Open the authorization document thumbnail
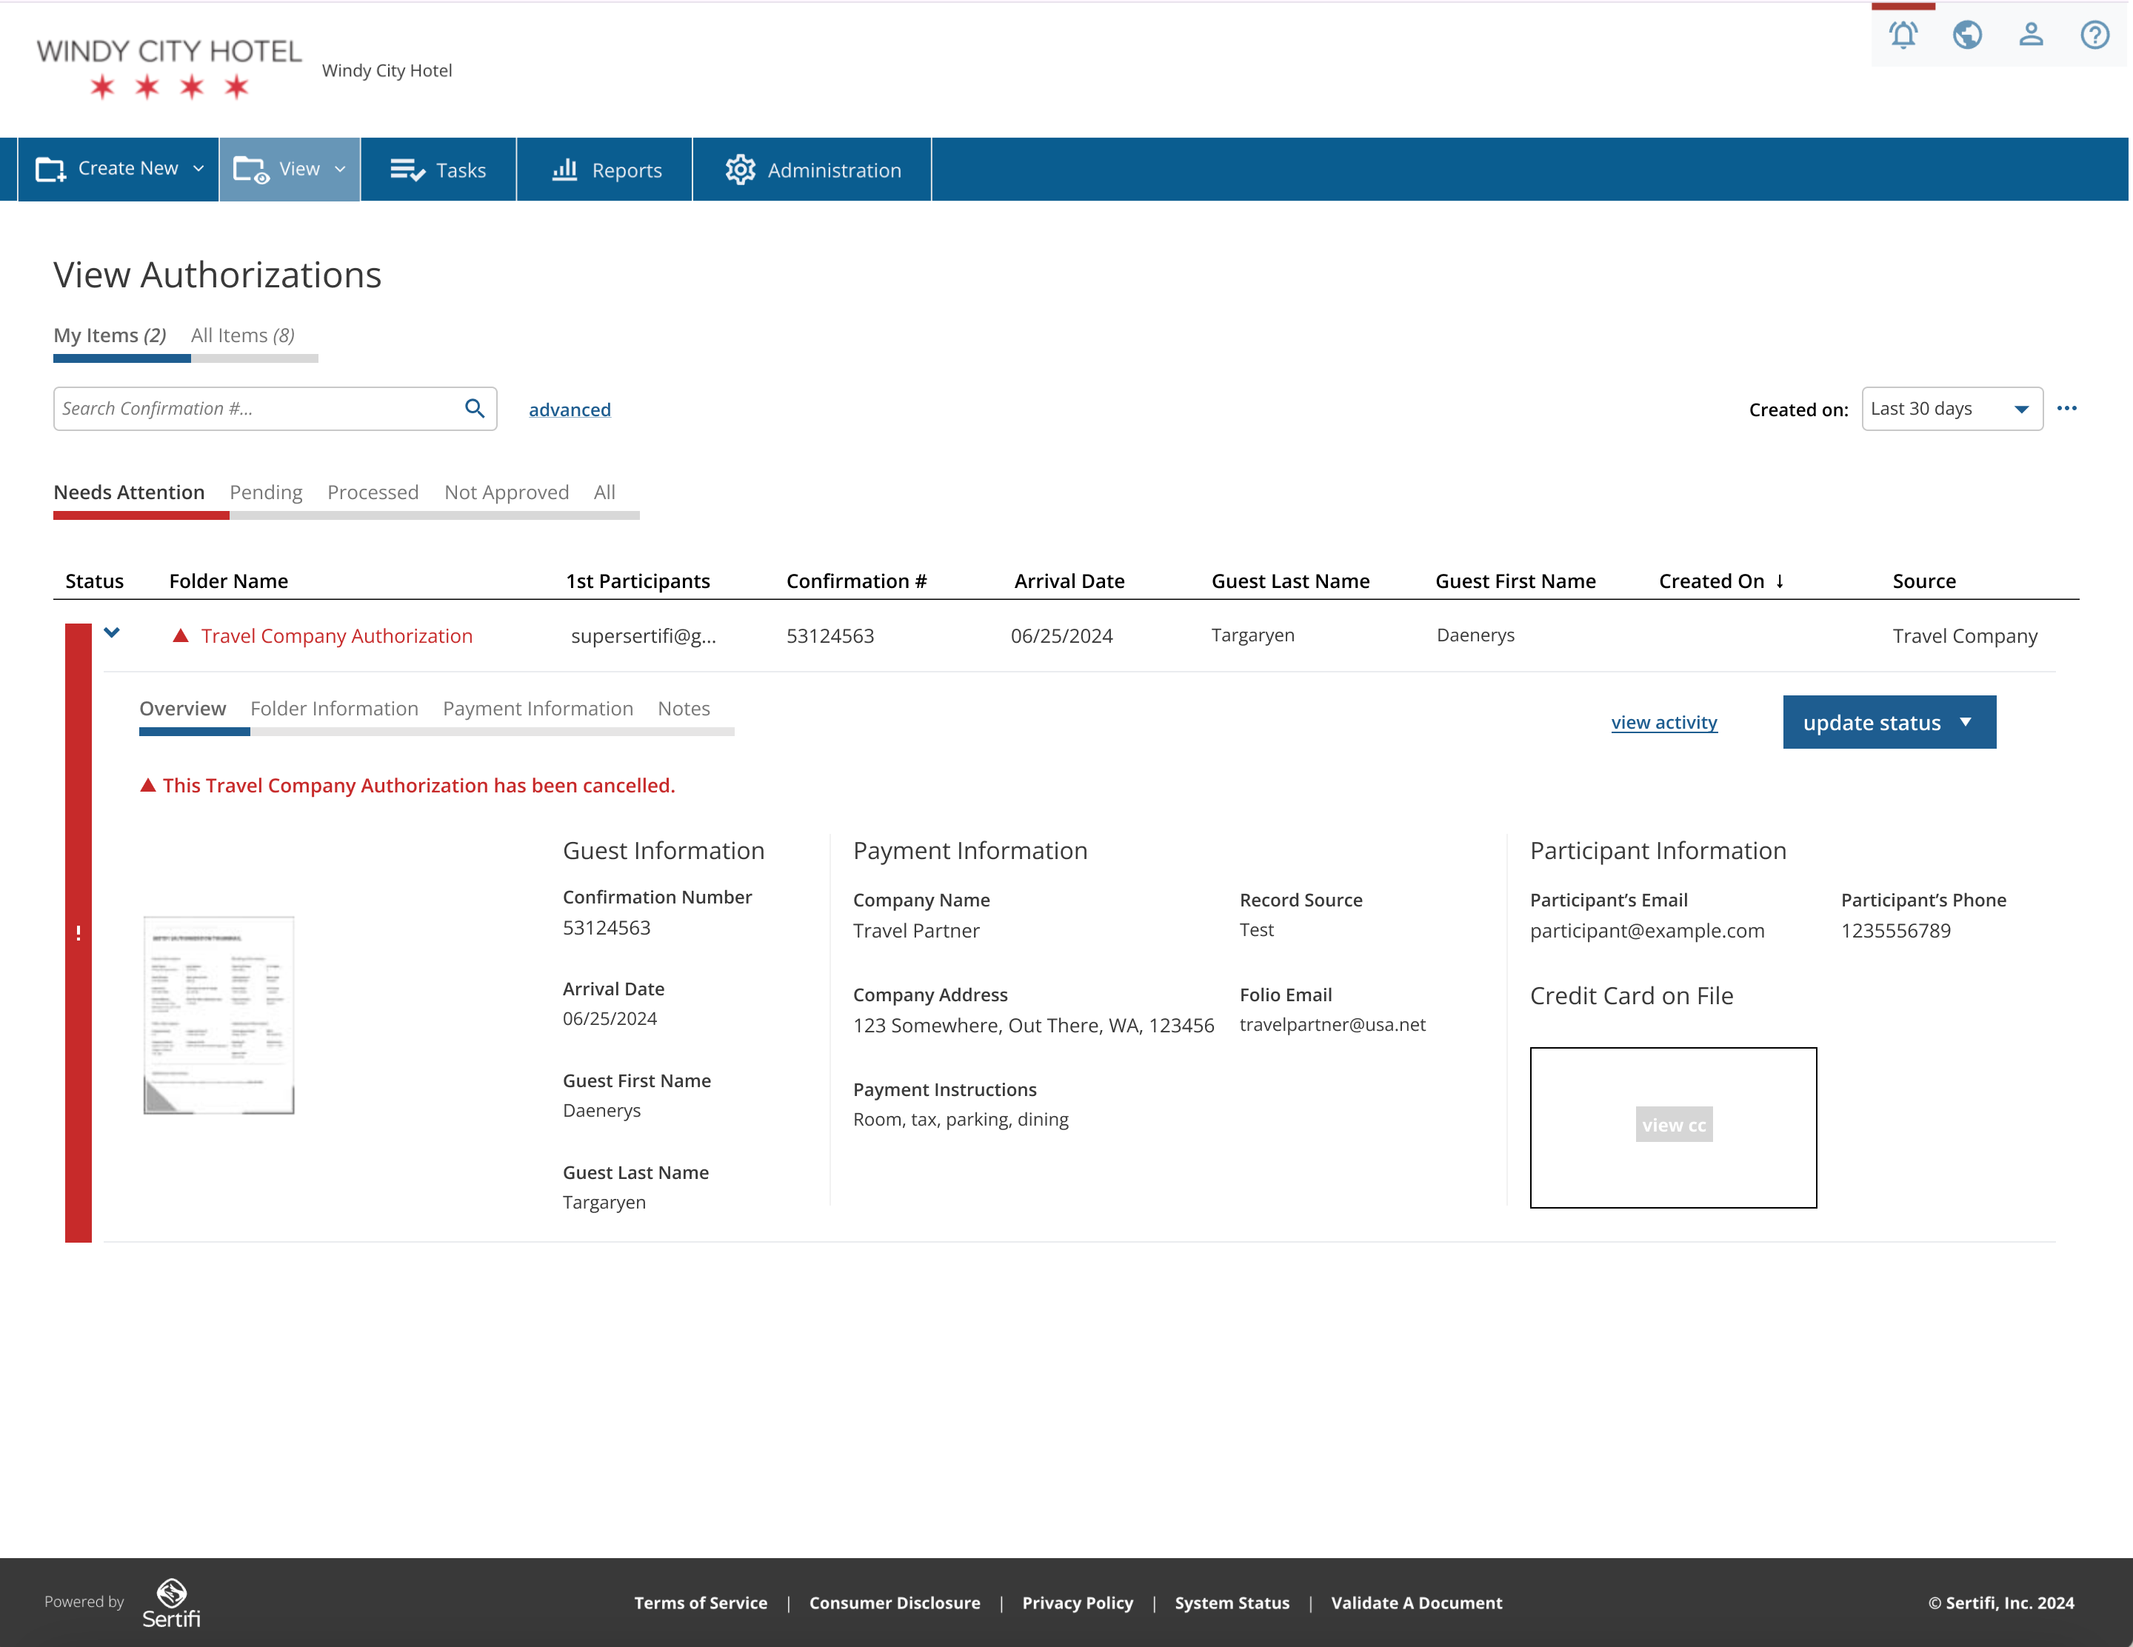 tap(218, 1015)
